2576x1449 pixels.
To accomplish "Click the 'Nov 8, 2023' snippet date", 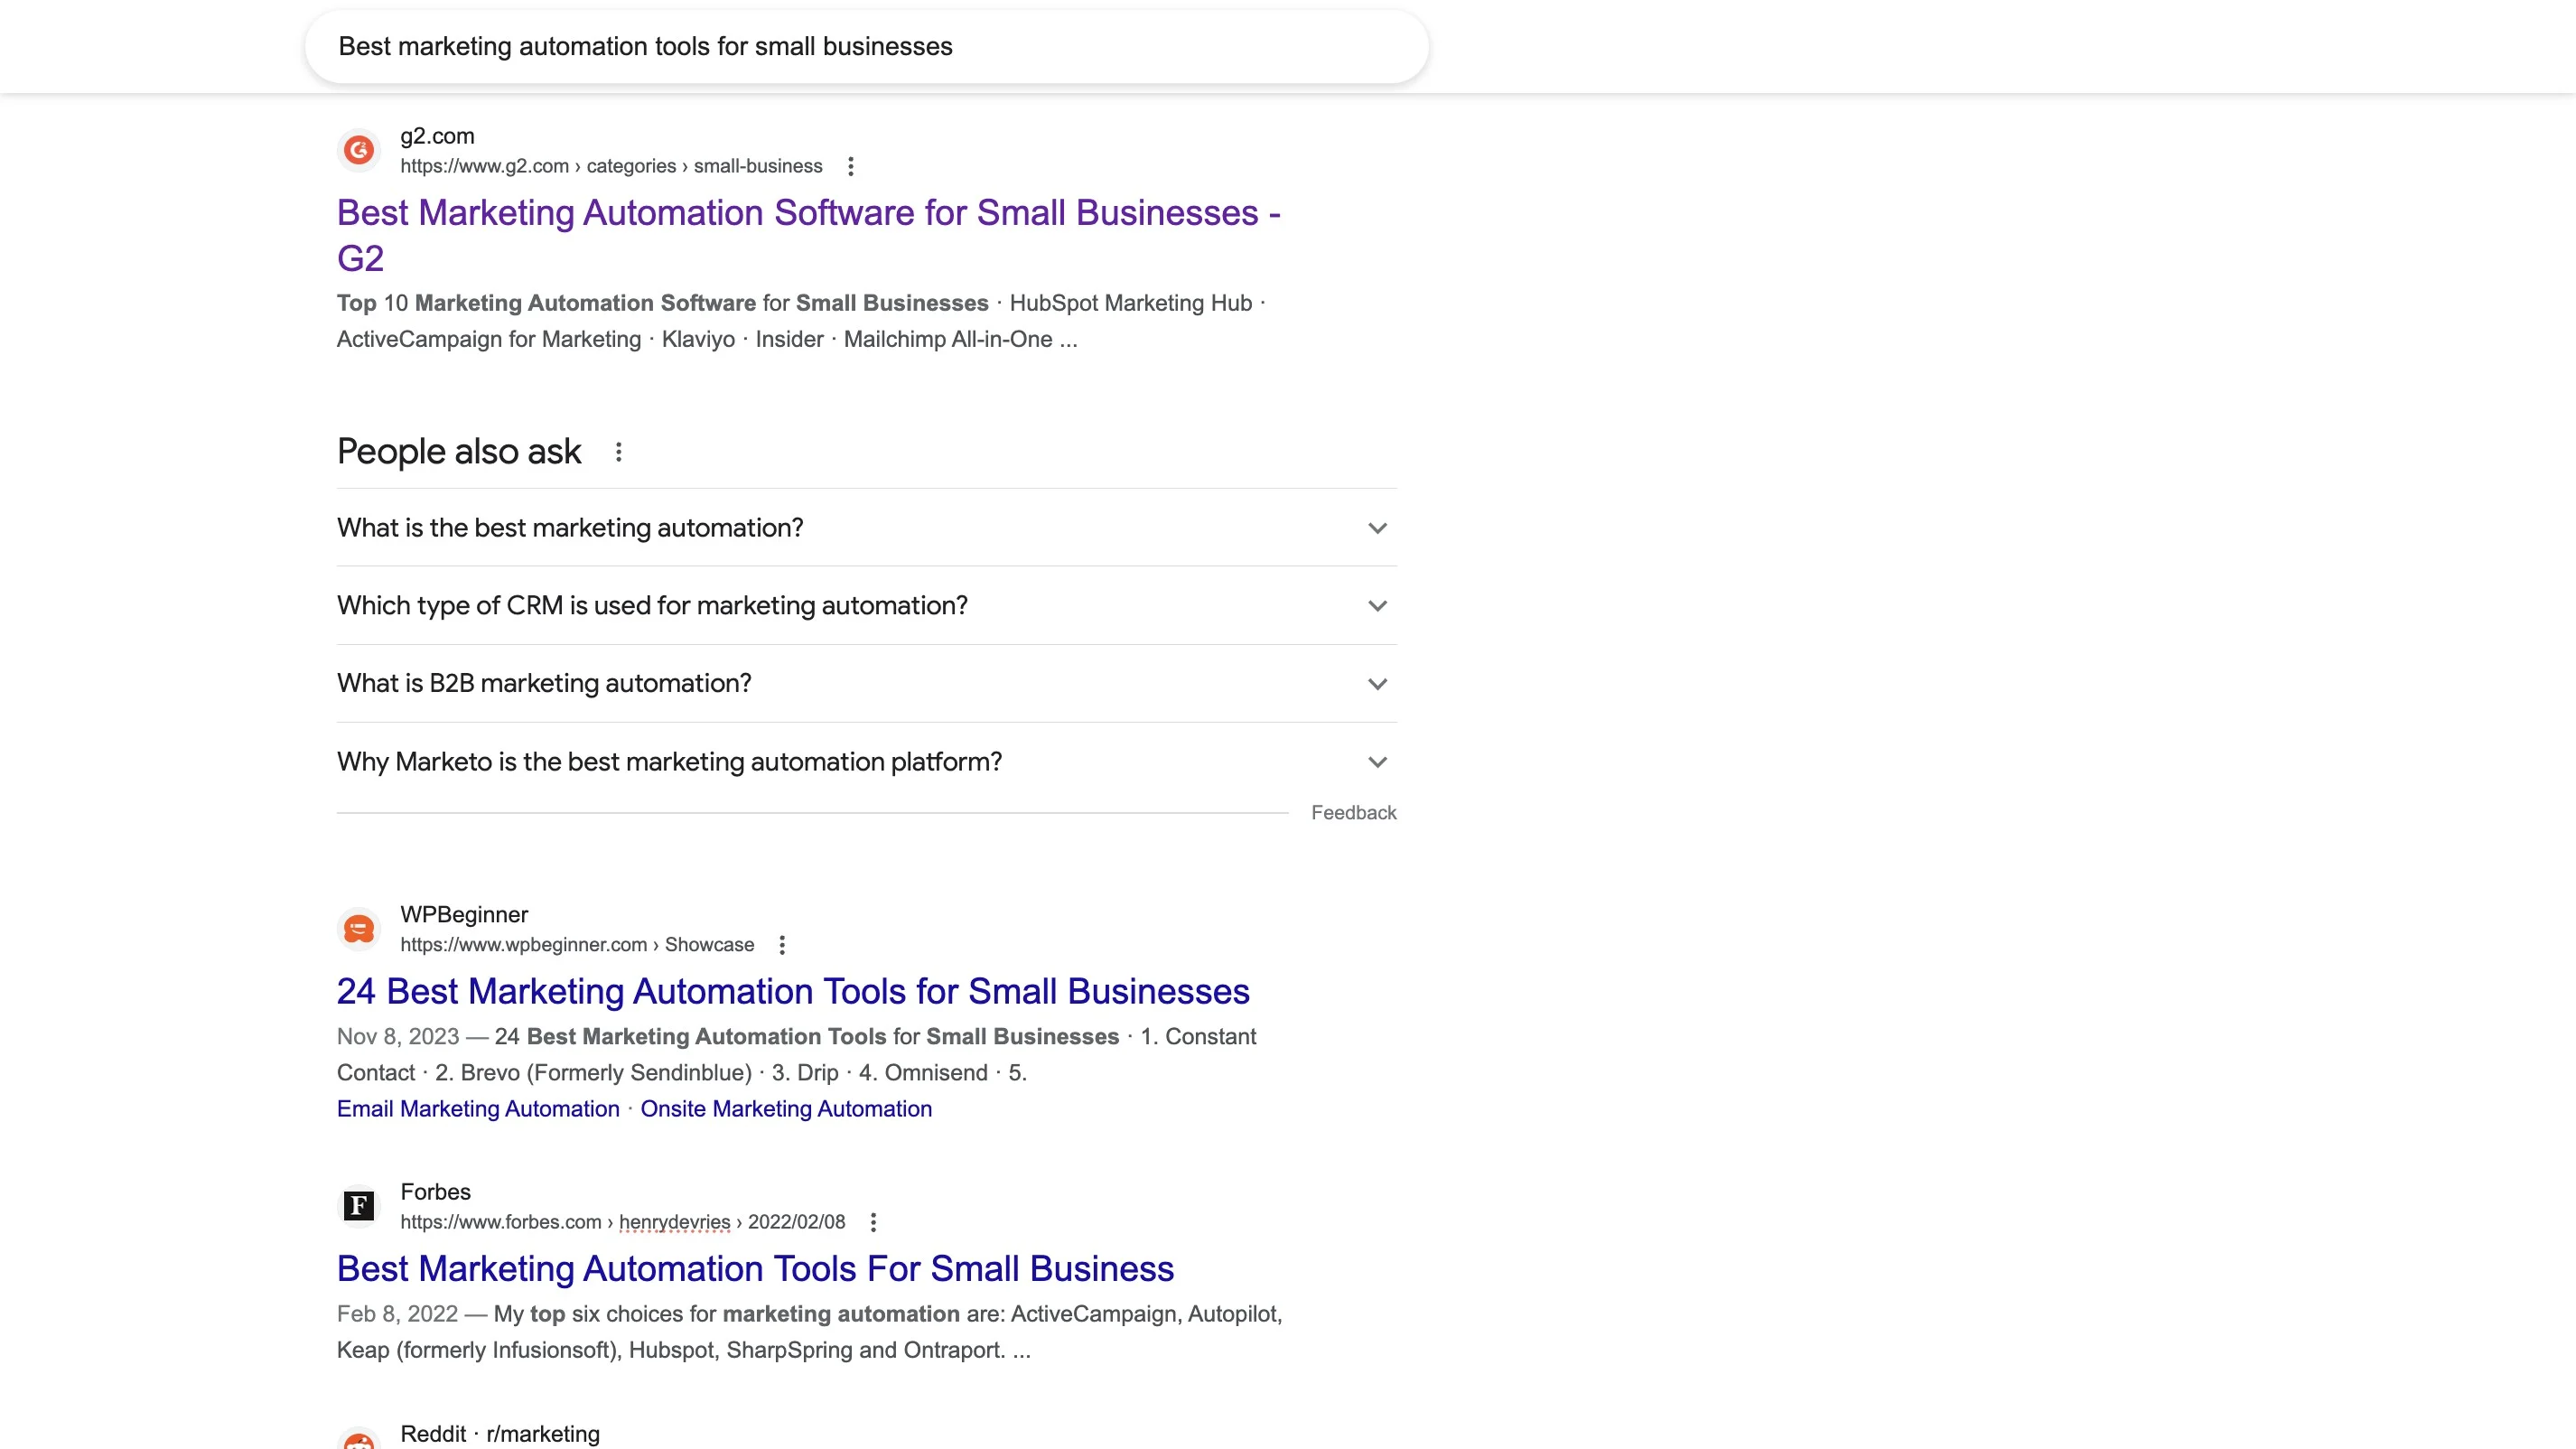I will (x=398, y=1037).
